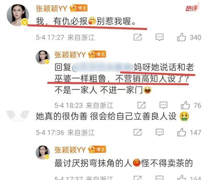Forward the 5-4 18:23 reply

pos(141,105)
